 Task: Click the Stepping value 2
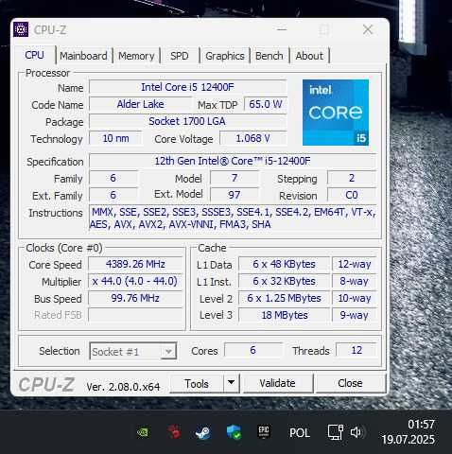(x=352, y=178)
